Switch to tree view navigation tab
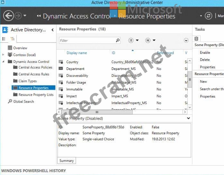The image size is (224, 175). pos(13,39)
